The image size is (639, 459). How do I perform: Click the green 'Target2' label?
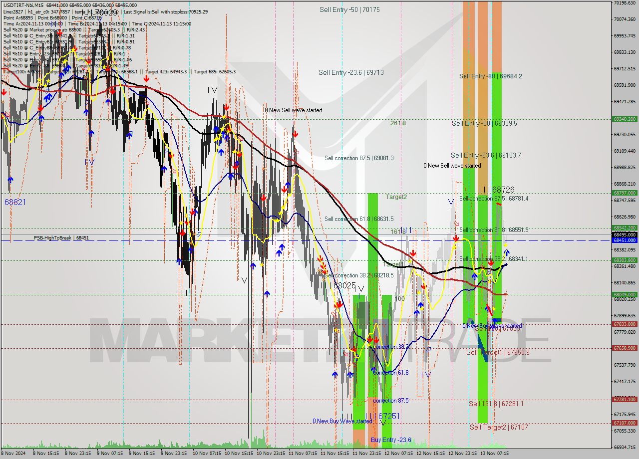pos(396,197)
